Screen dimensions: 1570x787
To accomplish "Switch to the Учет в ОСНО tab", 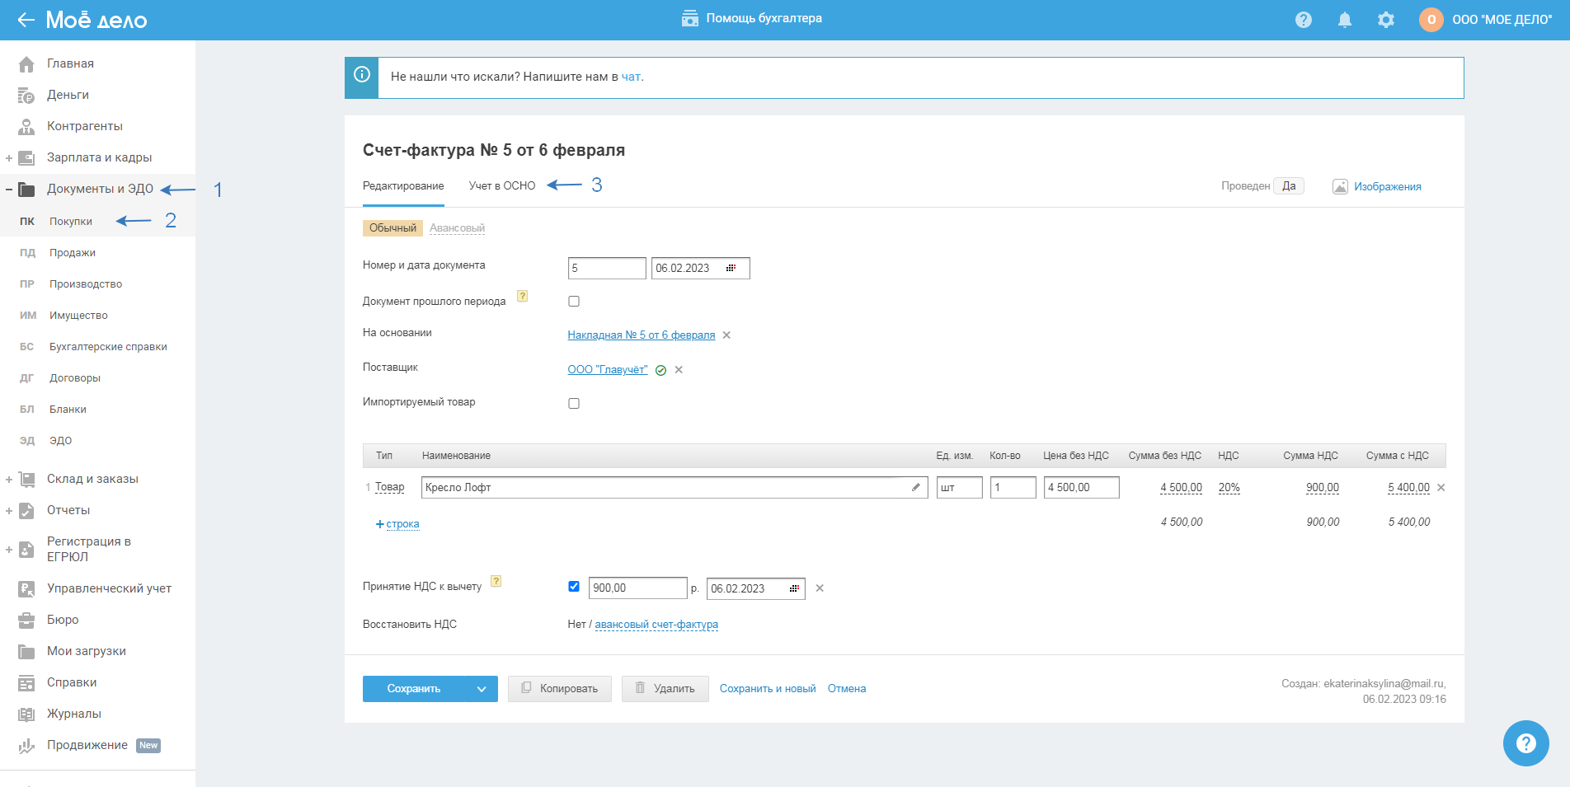I will pos(501,186).
